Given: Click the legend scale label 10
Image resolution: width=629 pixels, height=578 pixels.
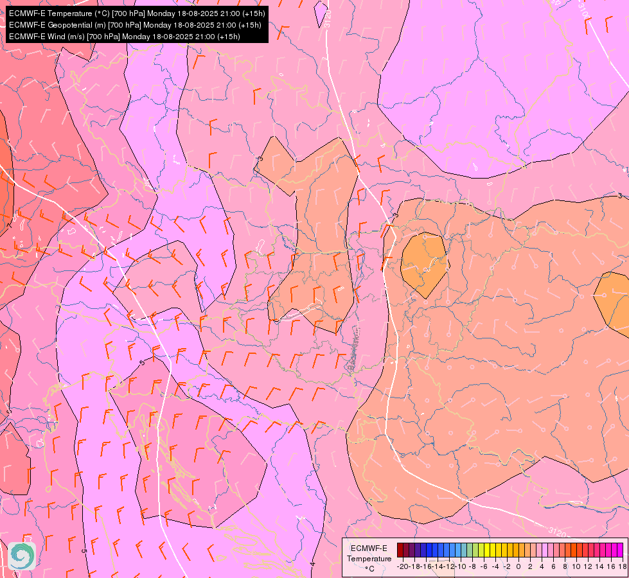Looking at the screenshot, I should [576, 566].
